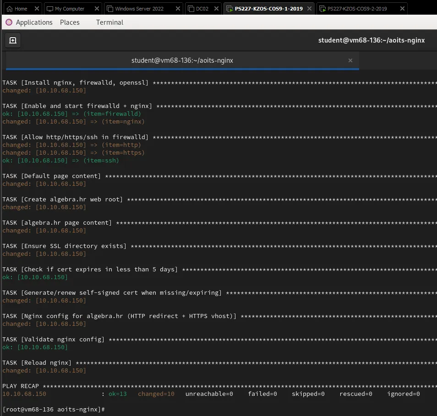Click the console icon on PS227-KZOS-COS9-2-2019 tab
The image size is (437, 416).
(x=323, y=8)
